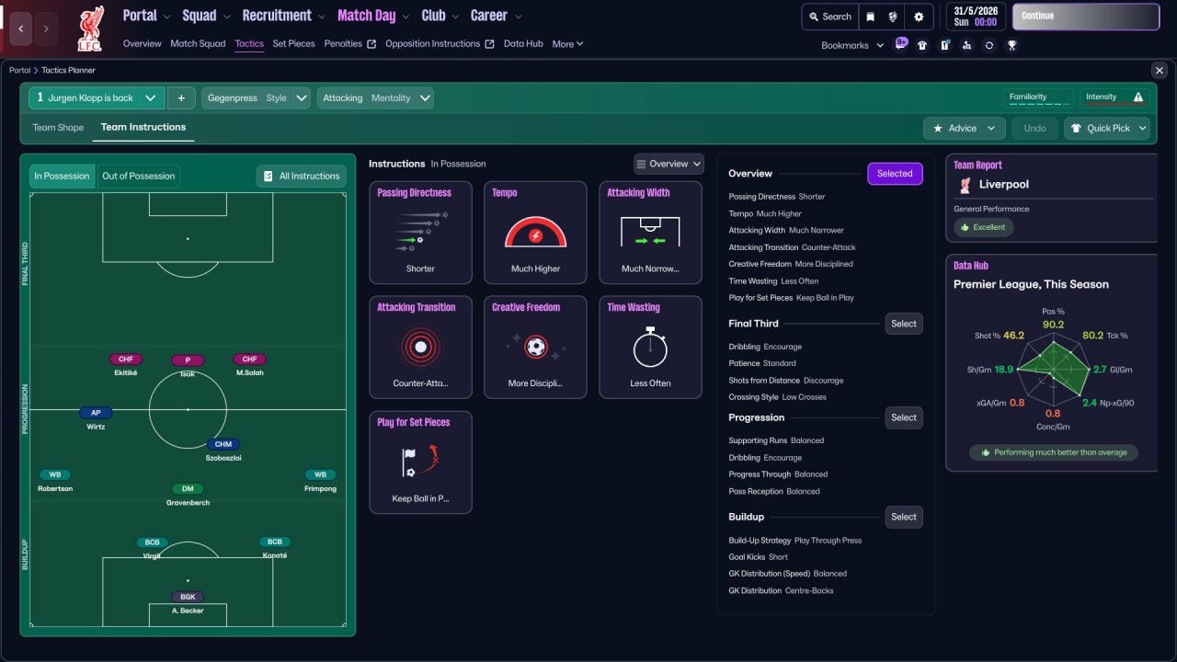Open the globe world icon in top bar
The height and width of the screenshot is (662, 1177).
[x=894, y=17]
